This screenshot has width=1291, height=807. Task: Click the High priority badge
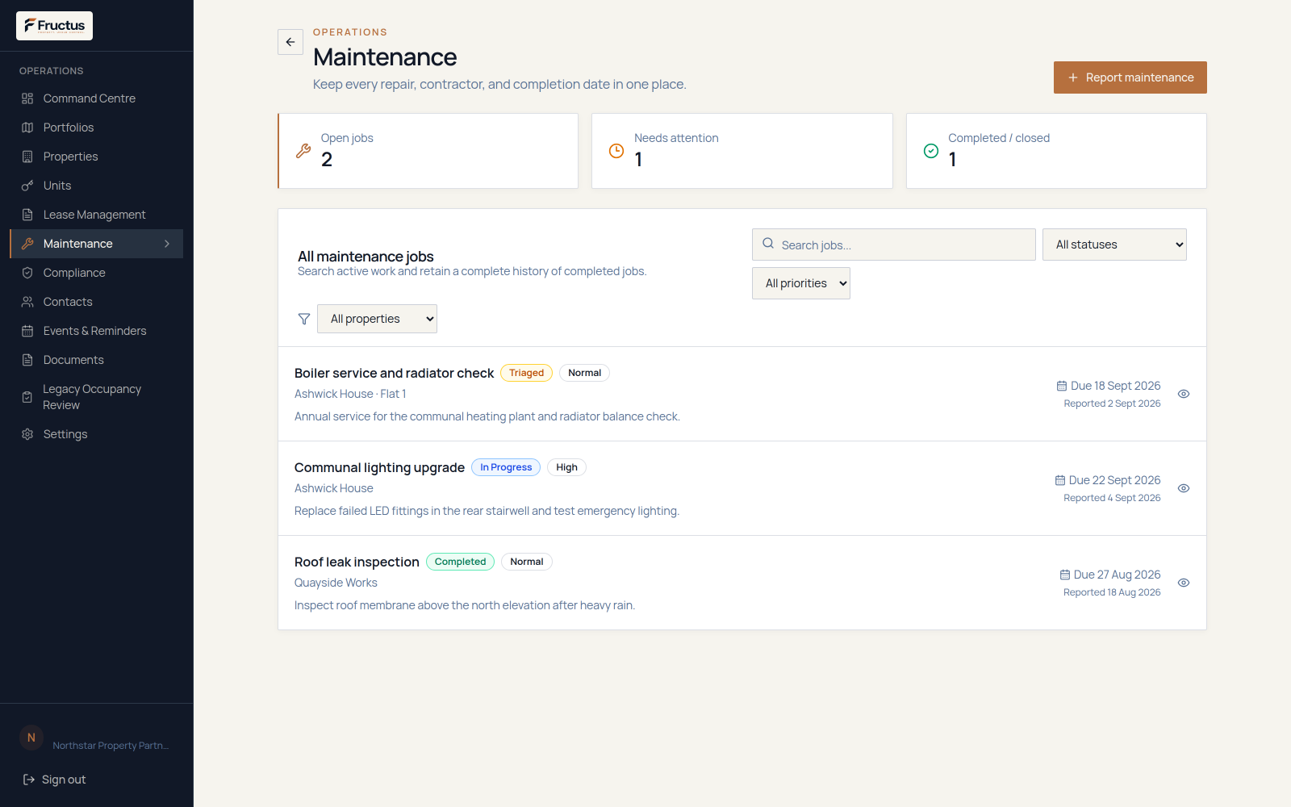point(566,467)
